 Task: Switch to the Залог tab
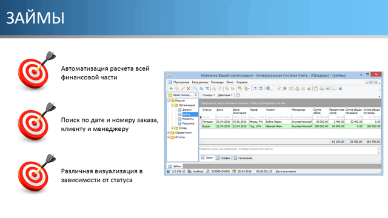pos(207,157)
